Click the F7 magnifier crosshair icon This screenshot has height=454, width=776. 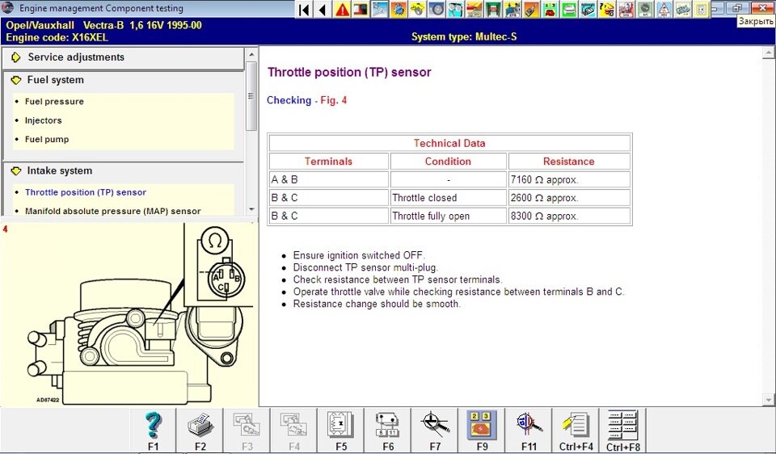tap(435, 431)
